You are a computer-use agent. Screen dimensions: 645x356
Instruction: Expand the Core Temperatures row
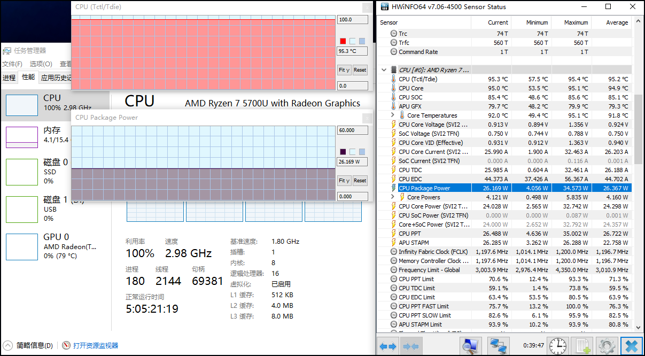pyautogui.click(x=393, y=115)
